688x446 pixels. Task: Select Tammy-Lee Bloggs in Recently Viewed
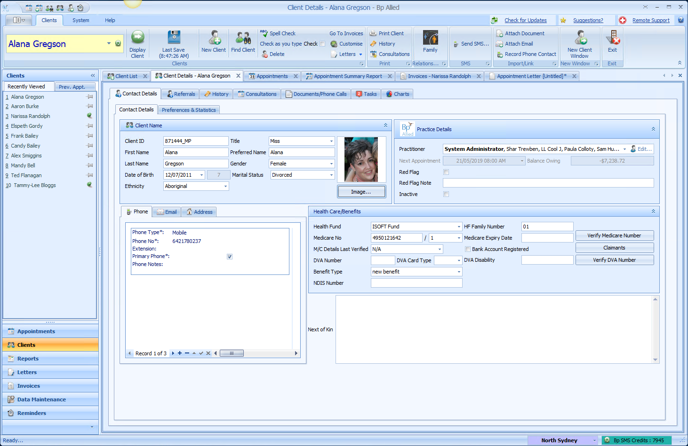[x=35, y=185]
